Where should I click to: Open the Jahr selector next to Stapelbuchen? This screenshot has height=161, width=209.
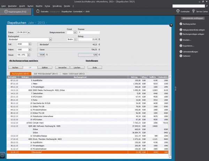coord(32,23)
